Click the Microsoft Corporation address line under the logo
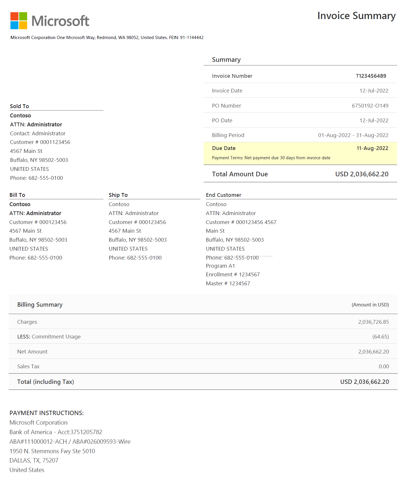 (107, 38)
